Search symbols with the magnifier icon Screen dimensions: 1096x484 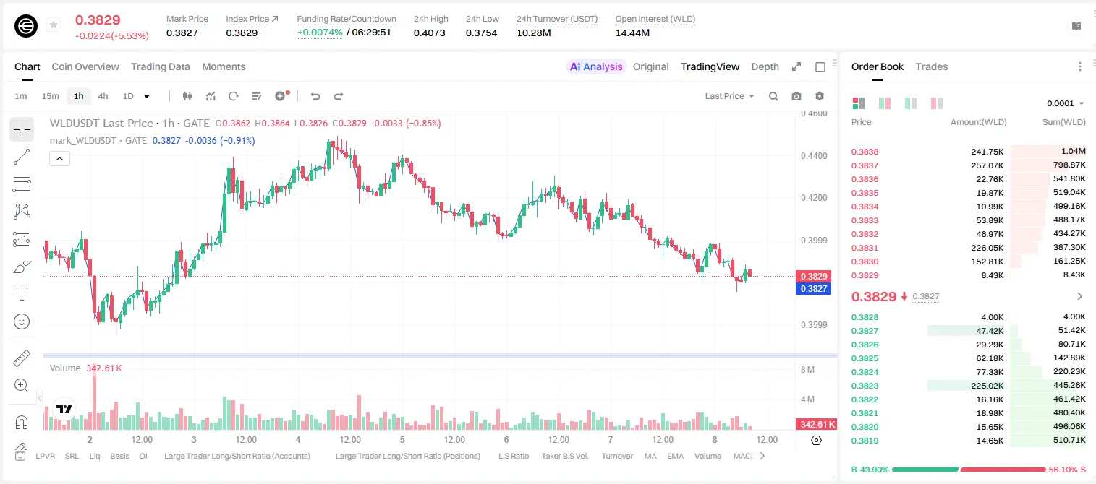click(773, 96)
